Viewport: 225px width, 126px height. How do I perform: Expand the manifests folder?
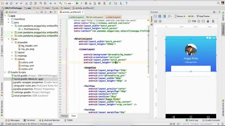click(x=8, y=19)
